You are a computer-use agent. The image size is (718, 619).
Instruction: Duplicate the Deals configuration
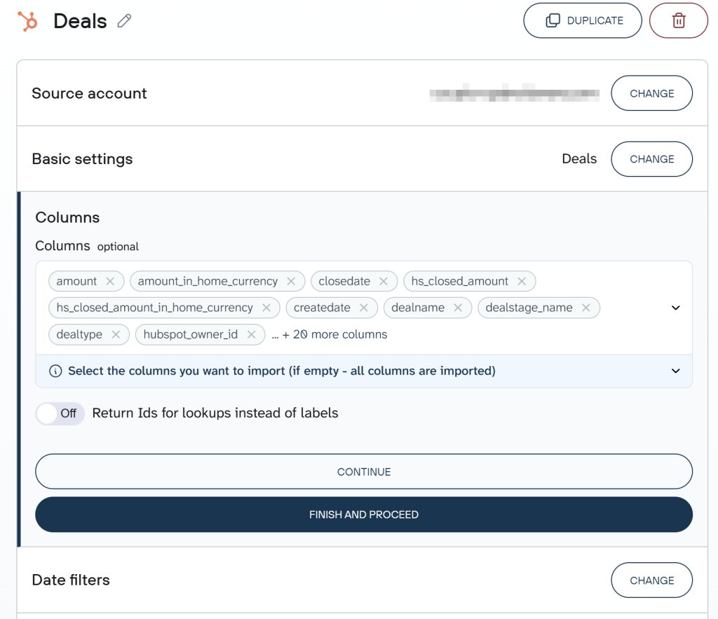[x=583, y=20]
